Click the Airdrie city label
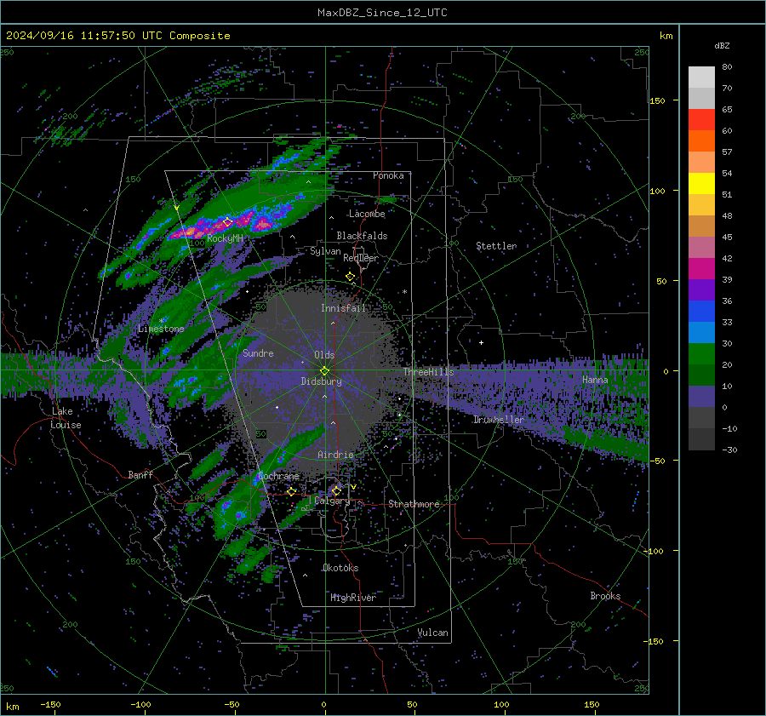Screen dimensions: 766x716 pos(335,455)
